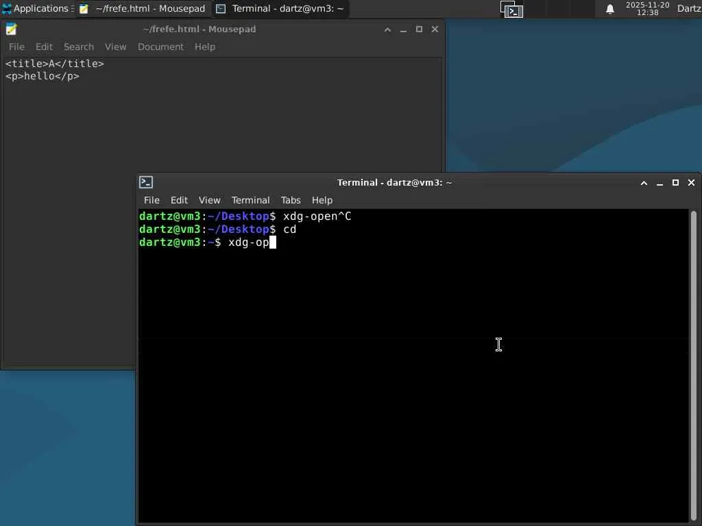Viewport: 702px width, 526px height.
Task: Open the View menu in Mousepad
Action: point(115,47)
